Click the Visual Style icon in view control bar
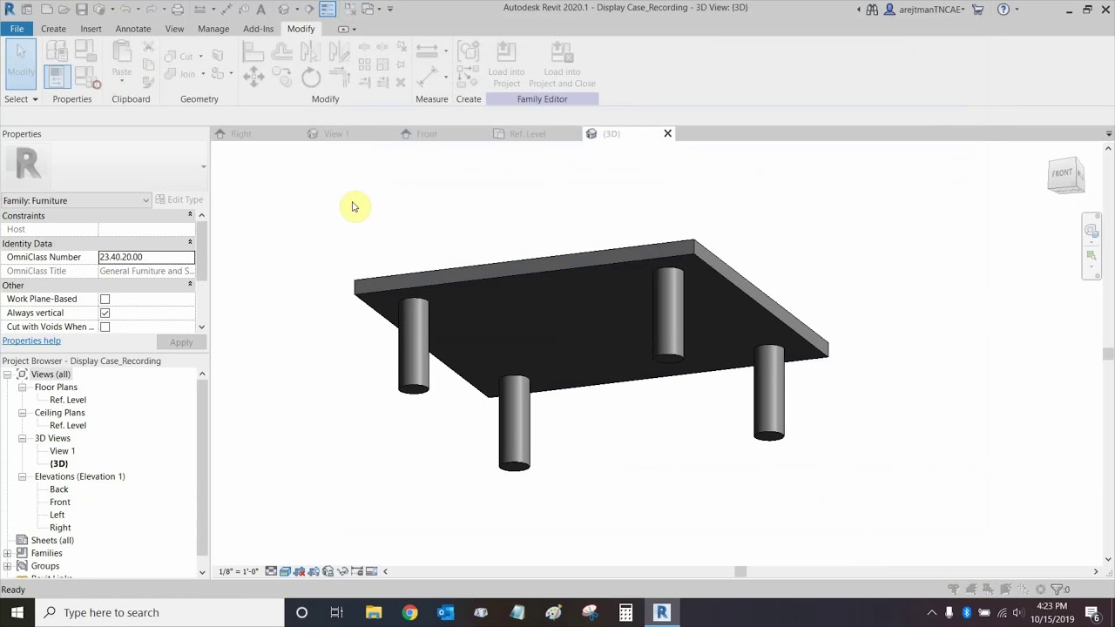Viewport: 1115px width, 627px height. pos(285,571)
